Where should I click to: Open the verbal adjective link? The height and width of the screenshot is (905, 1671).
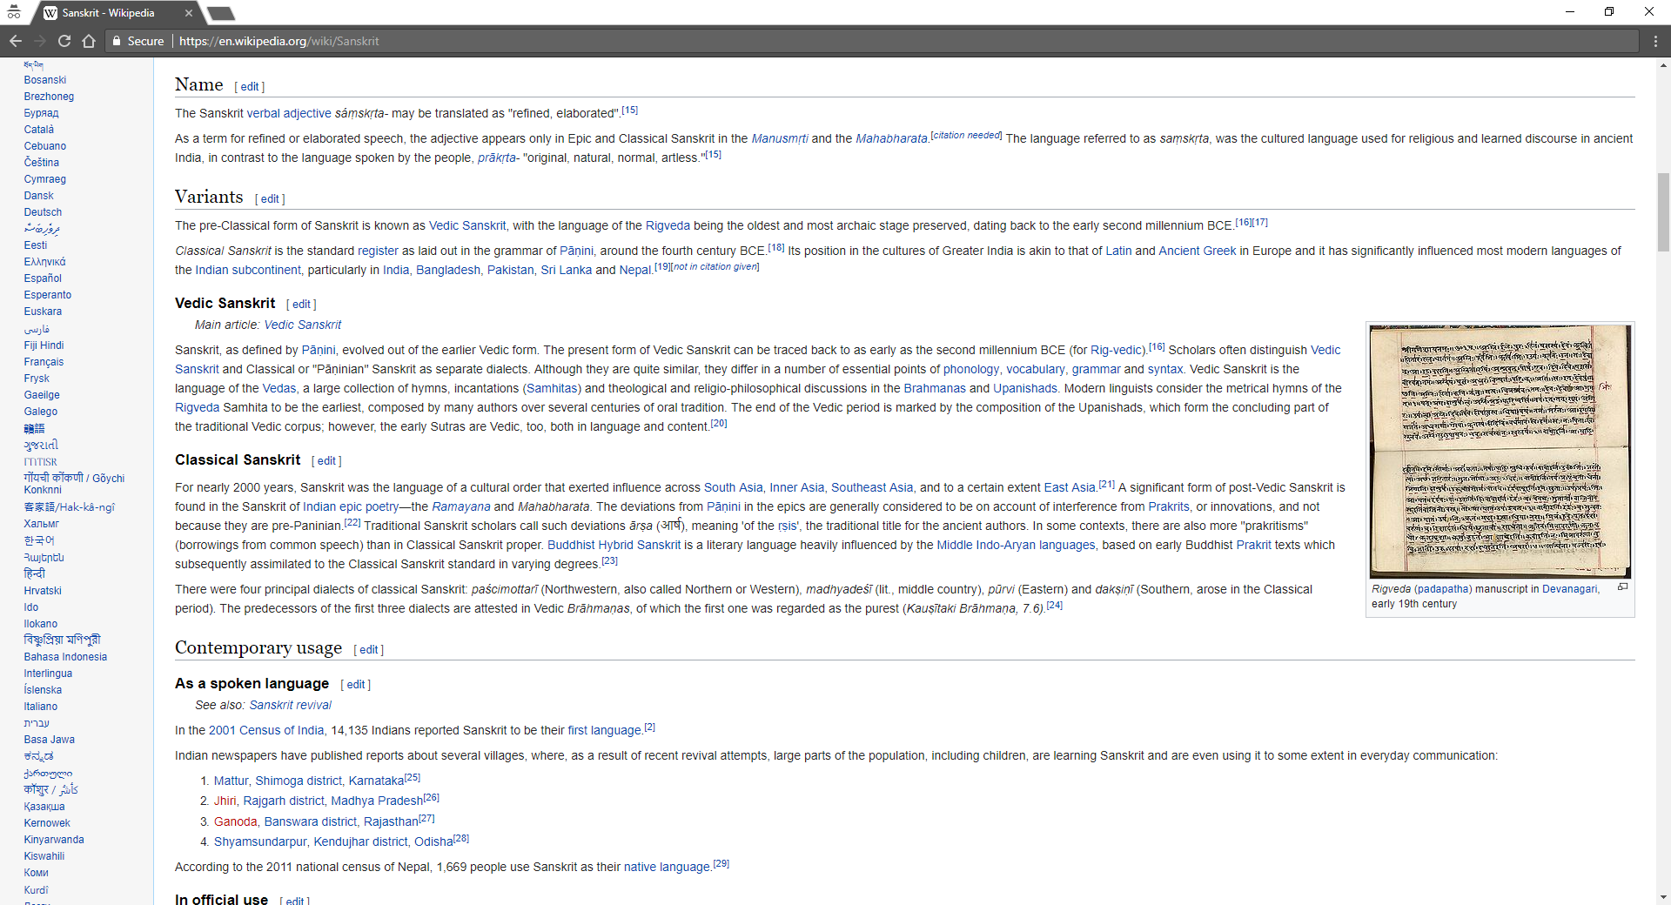point(289,113)
